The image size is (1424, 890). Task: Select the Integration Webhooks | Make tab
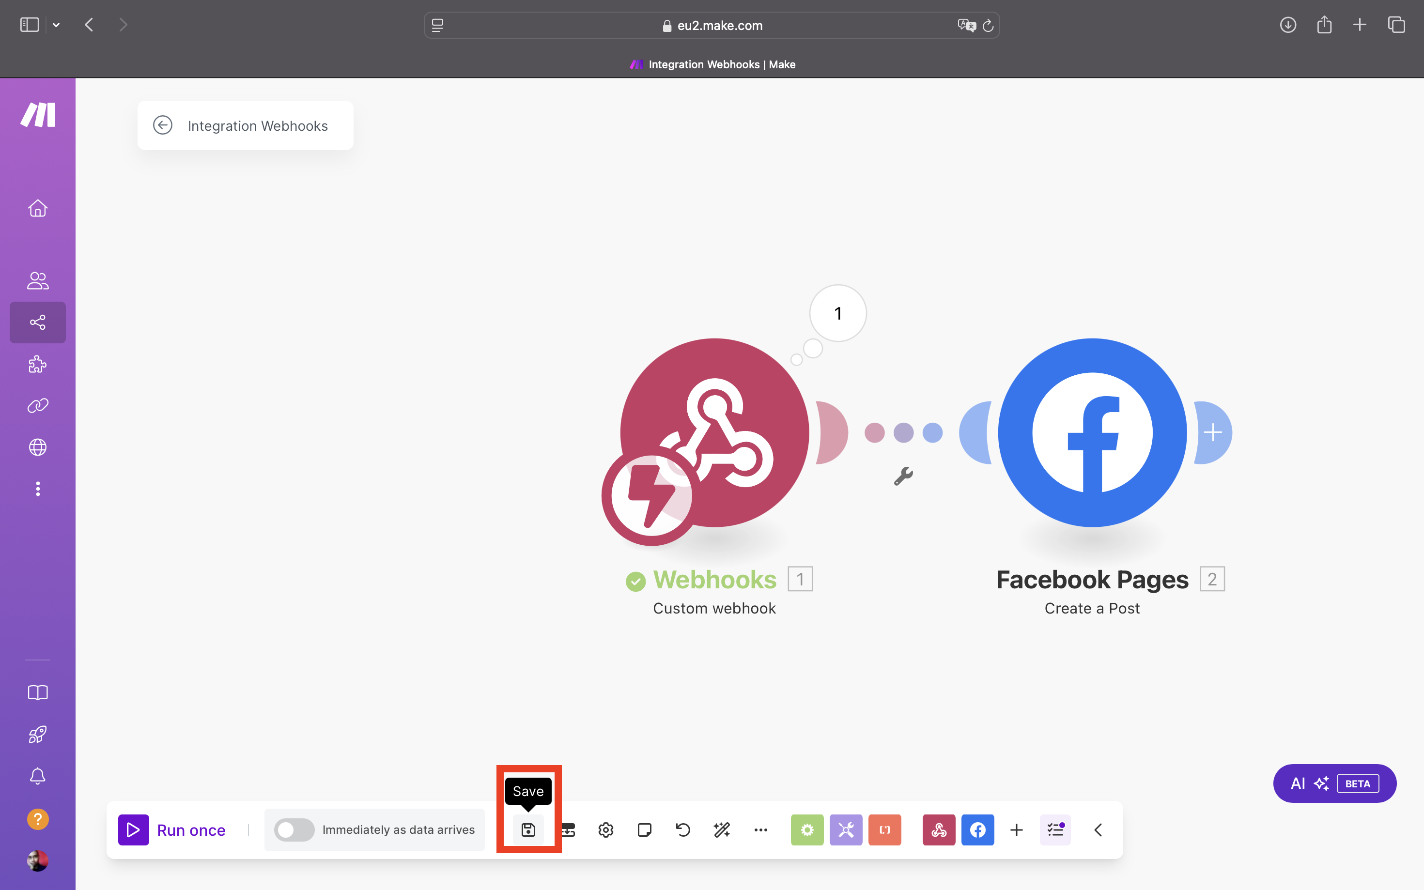point(712,64)
